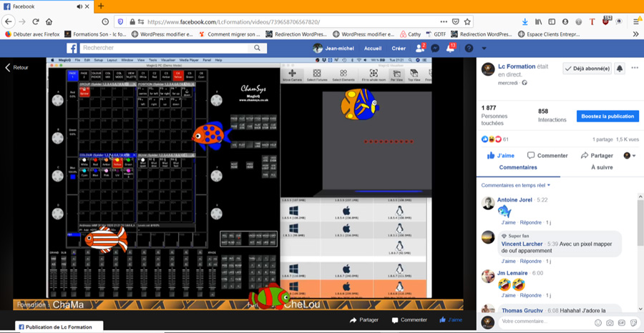The height and width of the screenshot is (333, 644).
Task: Expand the account arrow in the header
Action: tap(484, 49)
